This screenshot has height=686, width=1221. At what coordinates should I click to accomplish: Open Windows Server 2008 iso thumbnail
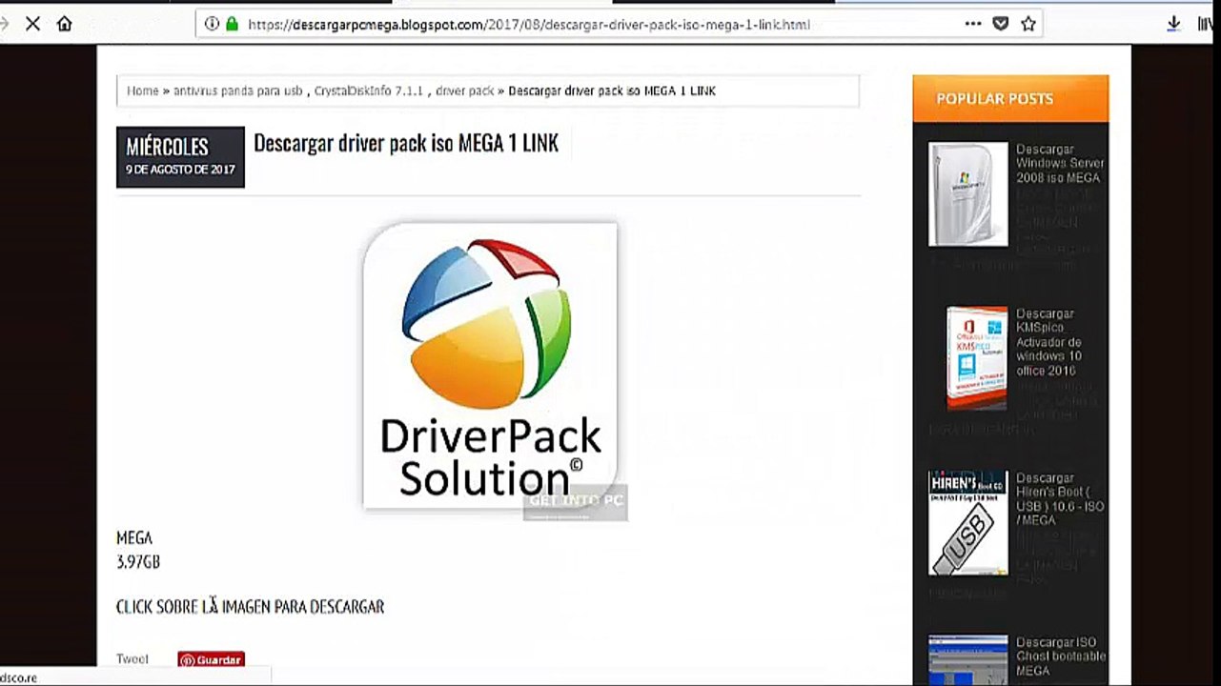tap(967, 194)
